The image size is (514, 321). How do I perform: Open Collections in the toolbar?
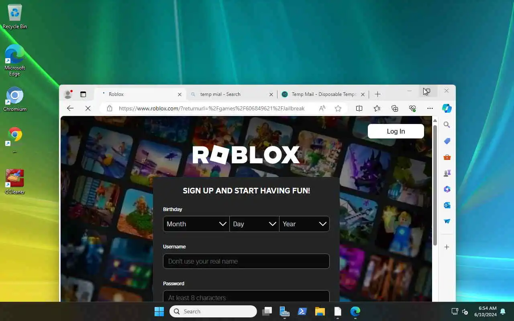point(395,108)
